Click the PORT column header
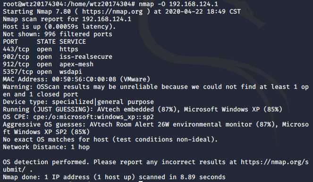Viewport: 313px width, 182px height. (x=10, y=41)
